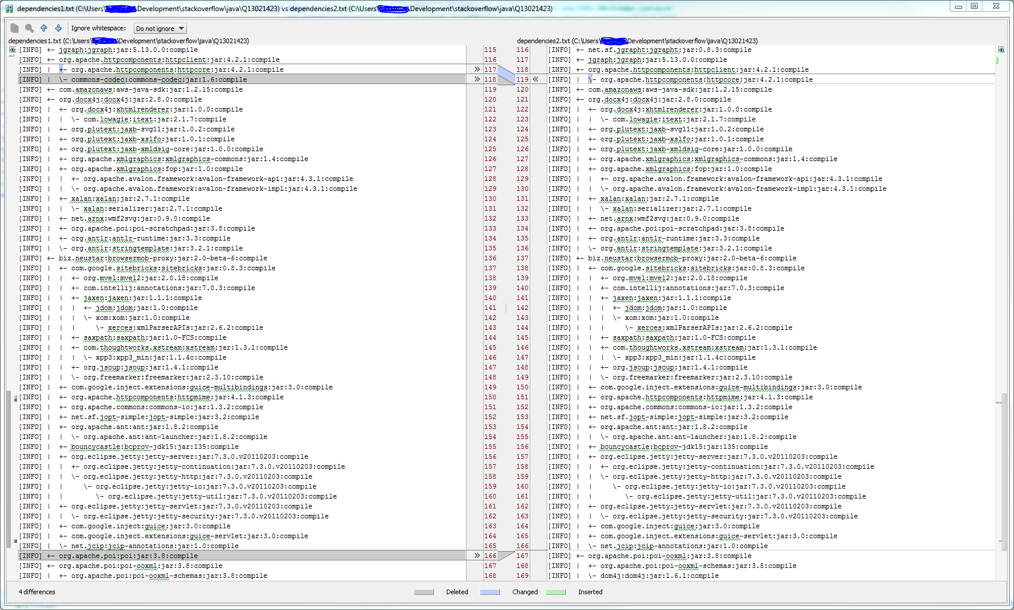Image resolution: width=1014 pixels, height=610 pixels.
Task: Click the eye inspection icon in right pane
Action: click(1001, 50)
